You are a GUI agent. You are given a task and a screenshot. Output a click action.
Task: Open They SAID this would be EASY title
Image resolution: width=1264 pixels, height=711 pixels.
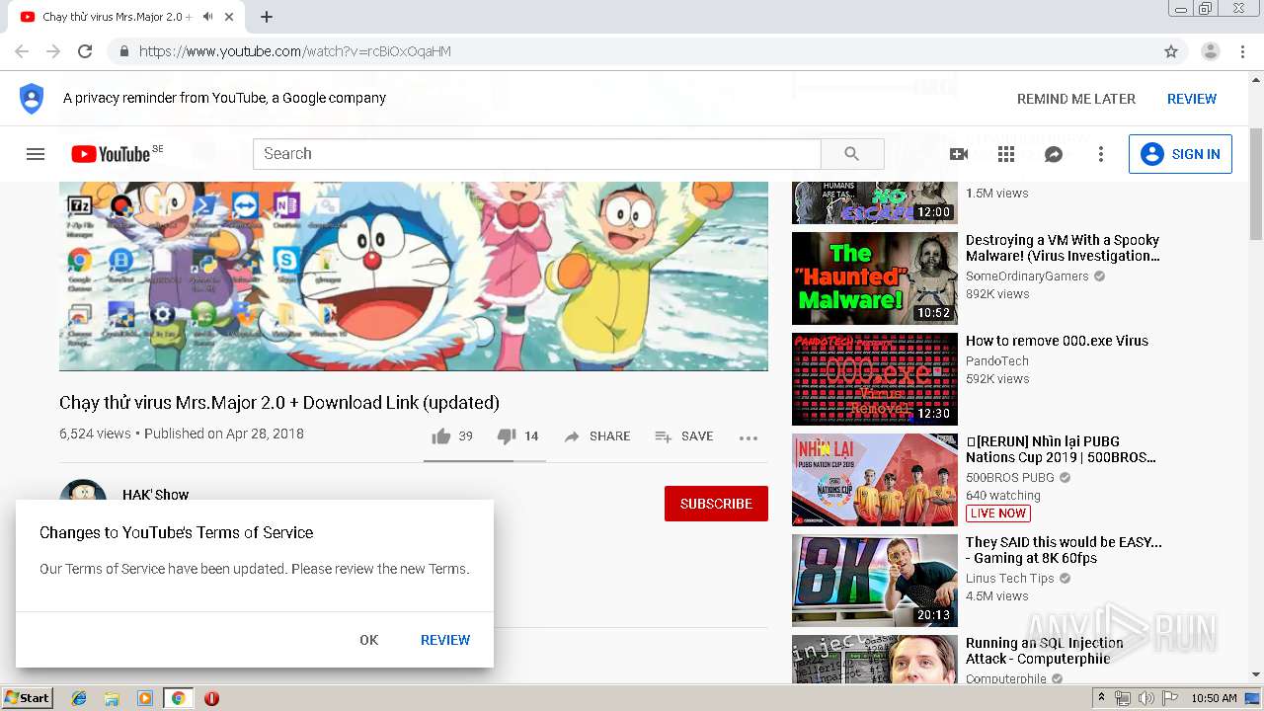pyautogui.click(x=1064, y=550)
